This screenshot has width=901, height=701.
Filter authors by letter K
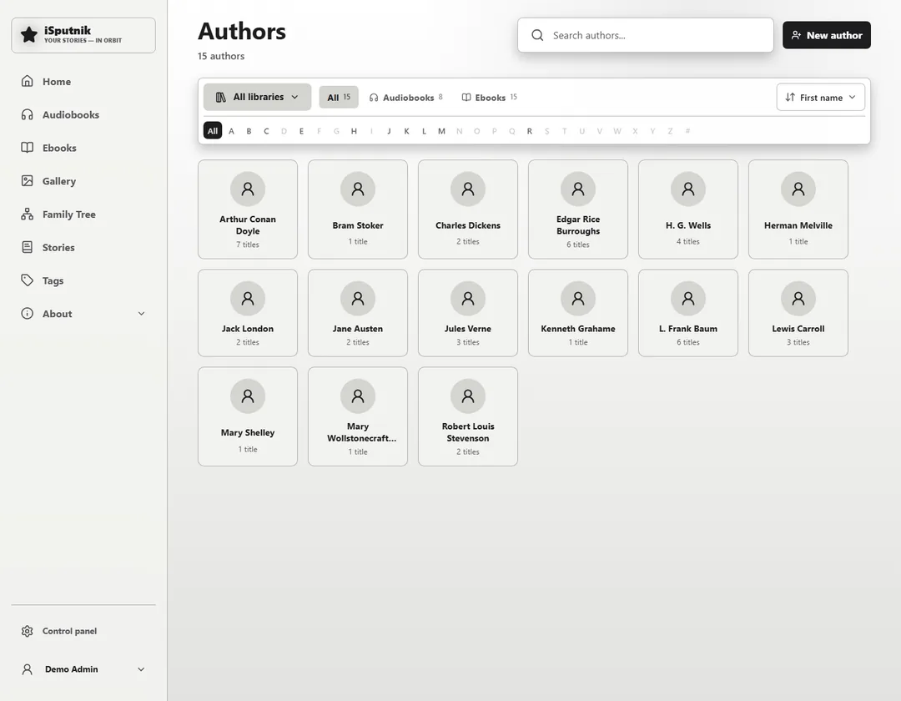pos(406,131)
